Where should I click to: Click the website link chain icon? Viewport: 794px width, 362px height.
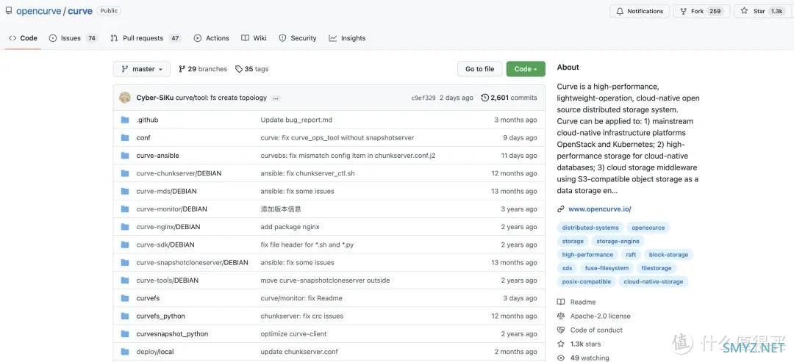[x=560, y=209]
